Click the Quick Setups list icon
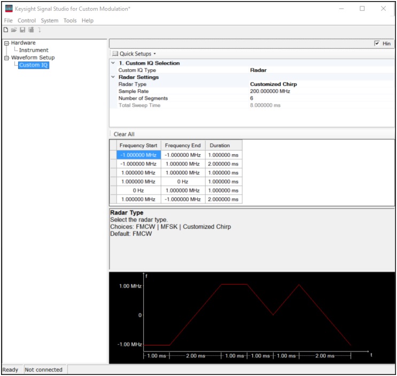This screenshot has width=397, height=376. 115,53
